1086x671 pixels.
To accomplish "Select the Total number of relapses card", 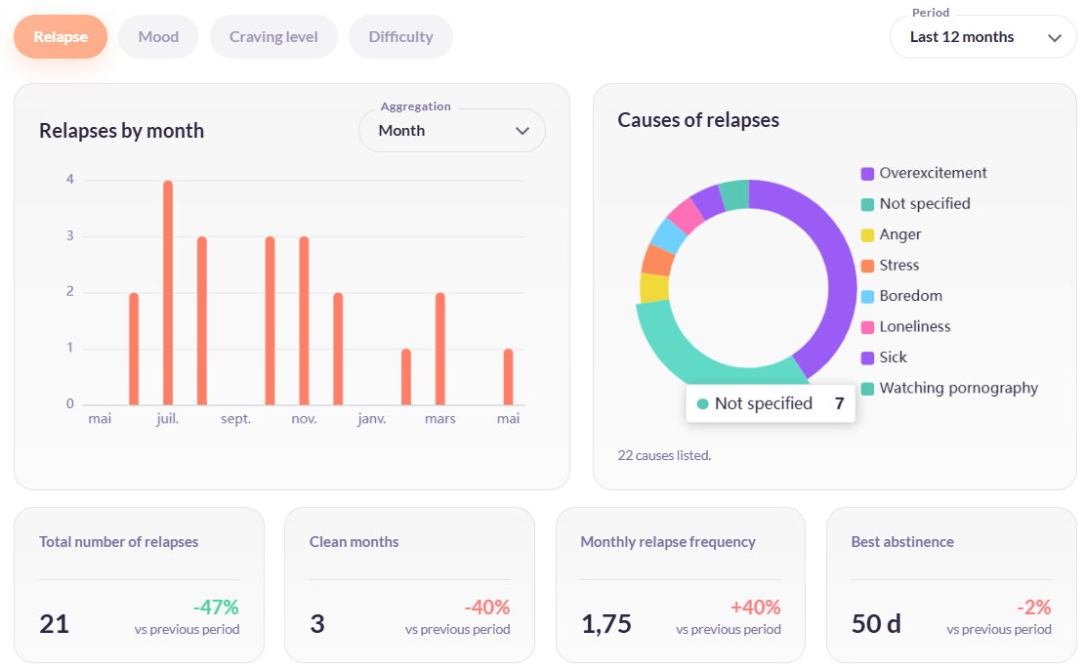I will (140, 585).
